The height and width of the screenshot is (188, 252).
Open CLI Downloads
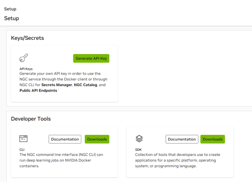[x=97, y=139]
